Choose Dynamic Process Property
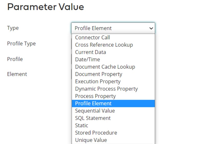 point(106,89)
